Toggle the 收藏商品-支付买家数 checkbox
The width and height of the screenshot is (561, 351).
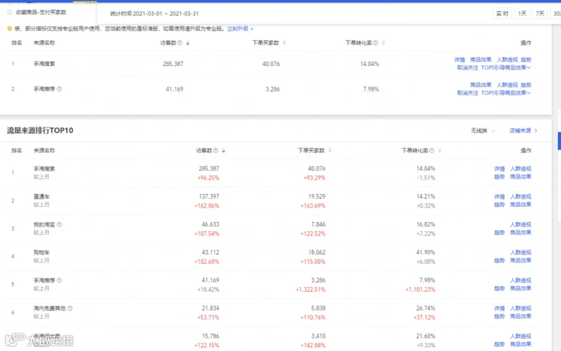pos(9,12)
